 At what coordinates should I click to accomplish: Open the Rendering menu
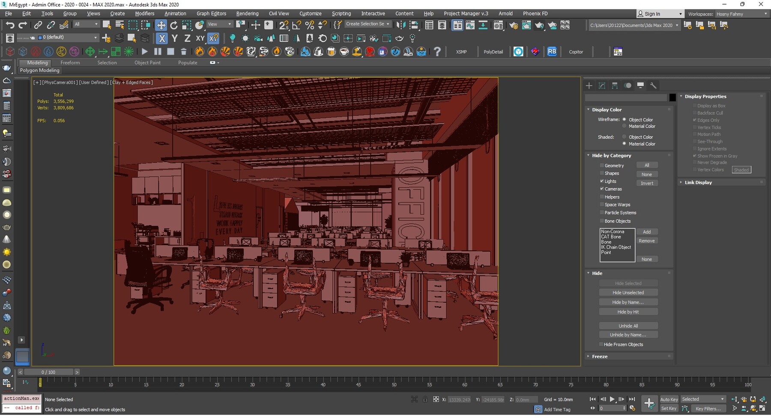[x=247, y=13]
